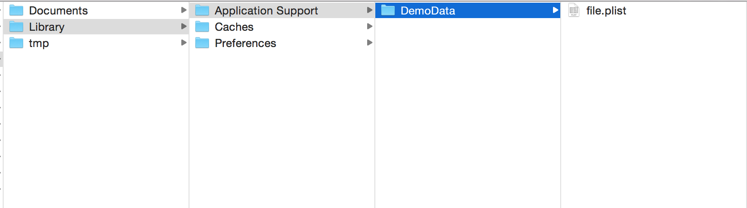
Task: Click the arrow beside the Library row
Action: [184, 26]
